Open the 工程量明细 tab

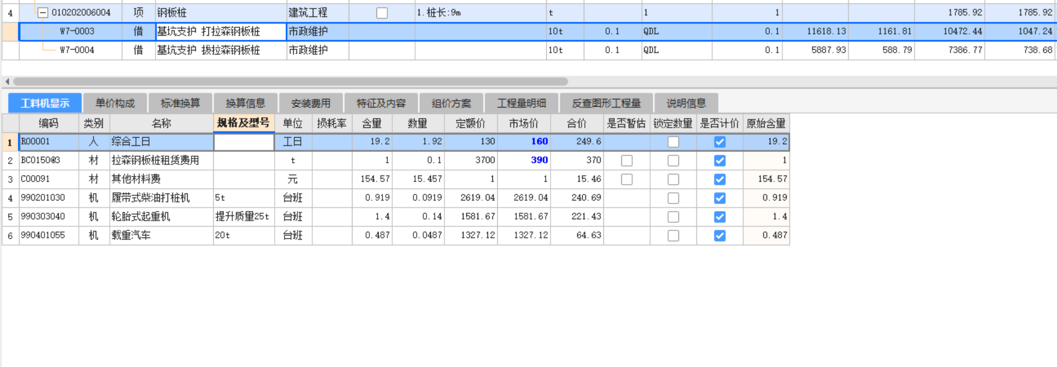click(x=521, y=103)
